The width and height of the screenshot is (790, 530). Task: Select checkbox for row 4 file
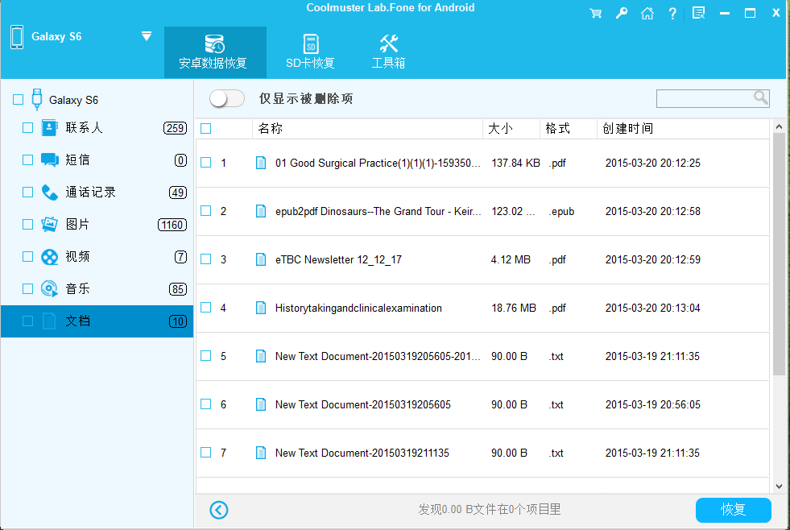point(206,308)
